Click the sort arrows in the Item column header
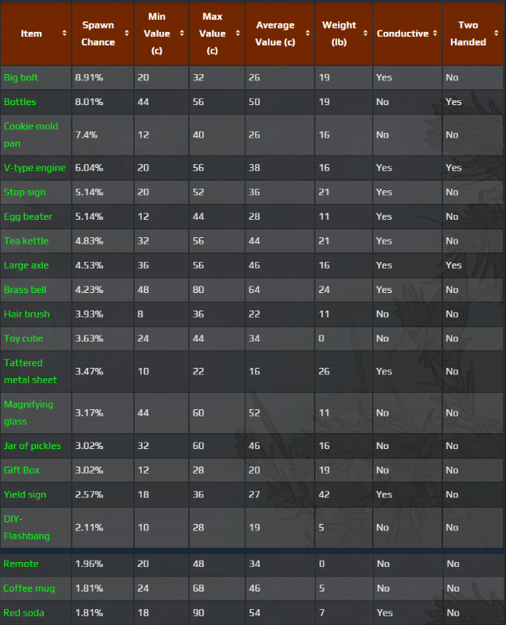The image size is (506, 625). (64, 33)
